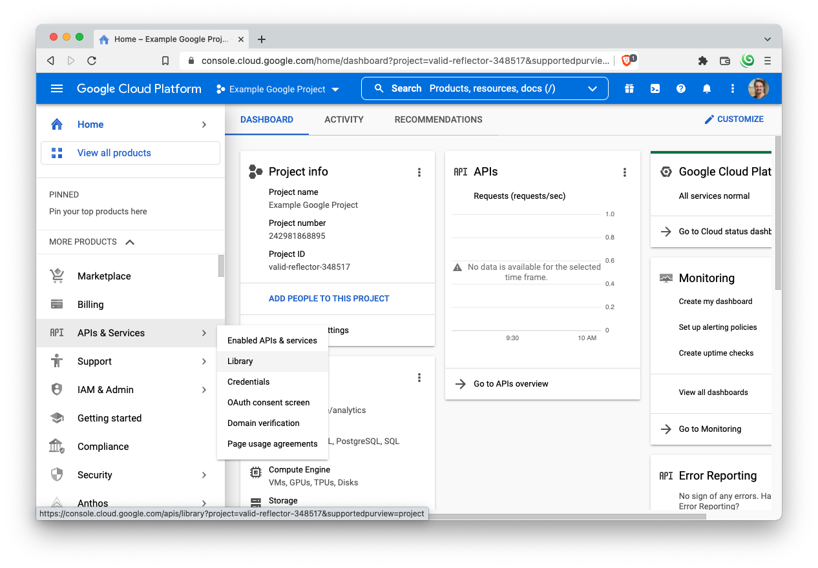The height and width of the screenshot is (568, 818).
Task: Click Set up alerting policies link
Action: coord(718,327)
